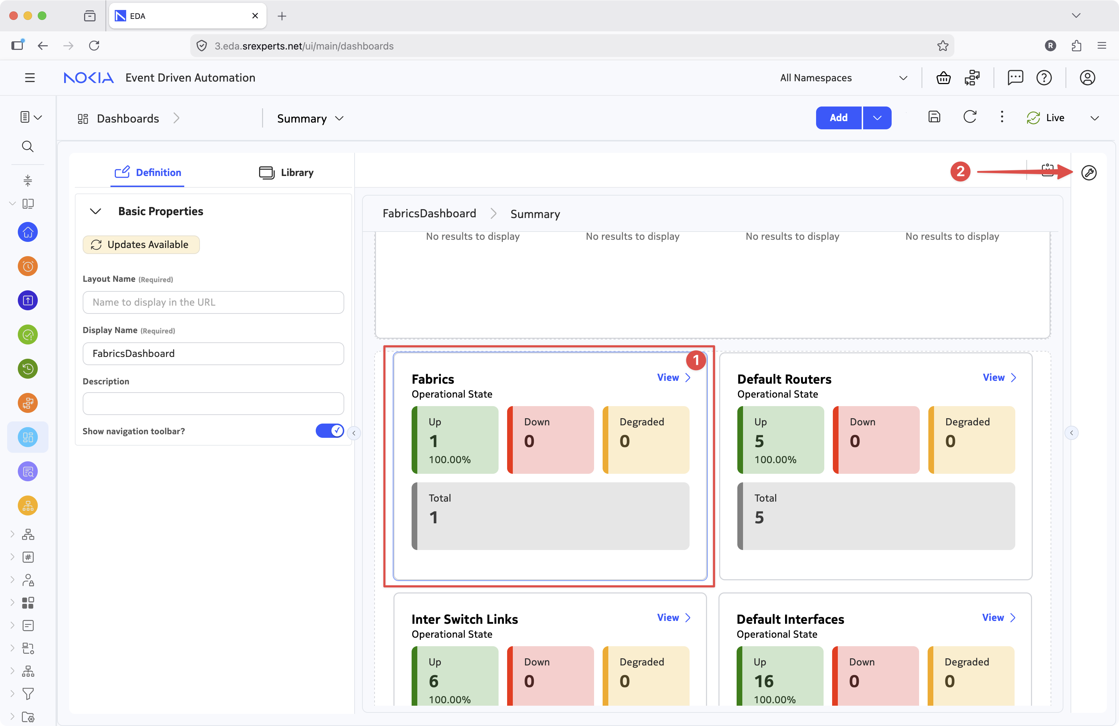
Task: Open the light green check sidebar icon
Action: pos(28,335)
